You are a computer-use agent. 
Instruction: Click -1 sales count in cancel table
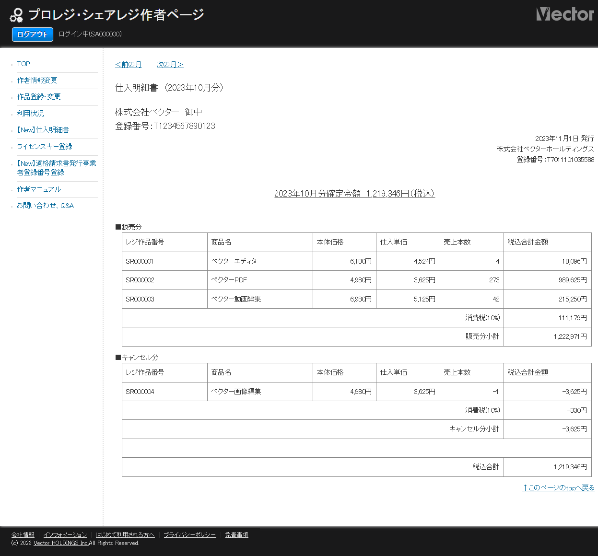tap(472, 392)
